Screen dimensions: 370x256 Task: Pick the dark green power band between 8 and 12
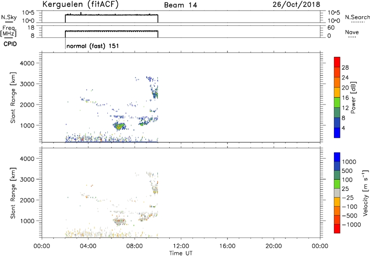337,113
